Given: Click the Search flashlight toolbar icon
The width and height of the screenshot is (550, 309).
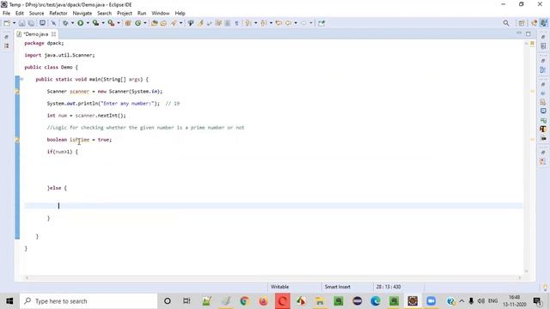Looking at the screenshot, I should pyautogui.click(x=174, y=23).
